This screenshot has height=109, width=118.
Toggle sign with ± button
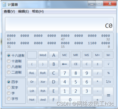click(97, 64)
